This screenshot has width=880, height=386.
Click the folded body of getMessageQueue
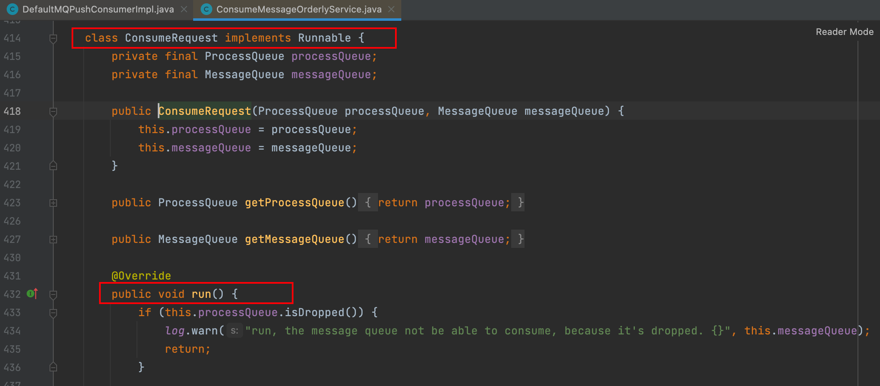click(441, 239)
